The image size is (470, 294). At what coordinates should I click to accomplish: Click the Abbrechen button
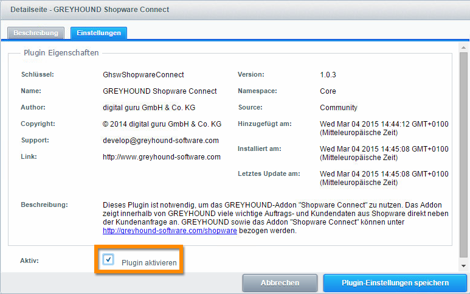coord(280,283)
